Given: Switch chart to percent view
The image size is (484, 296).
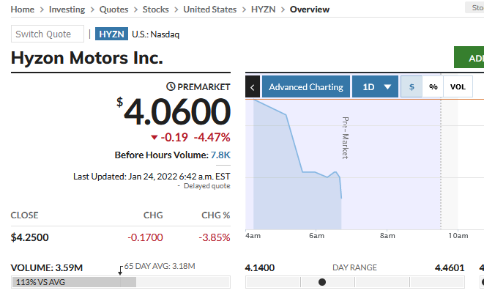Looking at the screenshot, I should (x=433, y=87).
